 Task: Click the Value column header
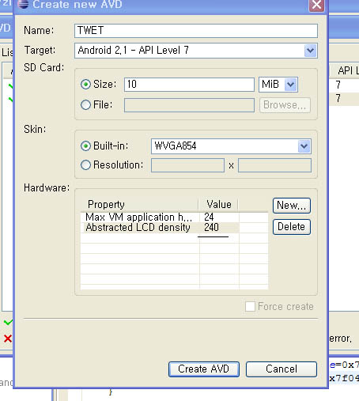point(218,205)
